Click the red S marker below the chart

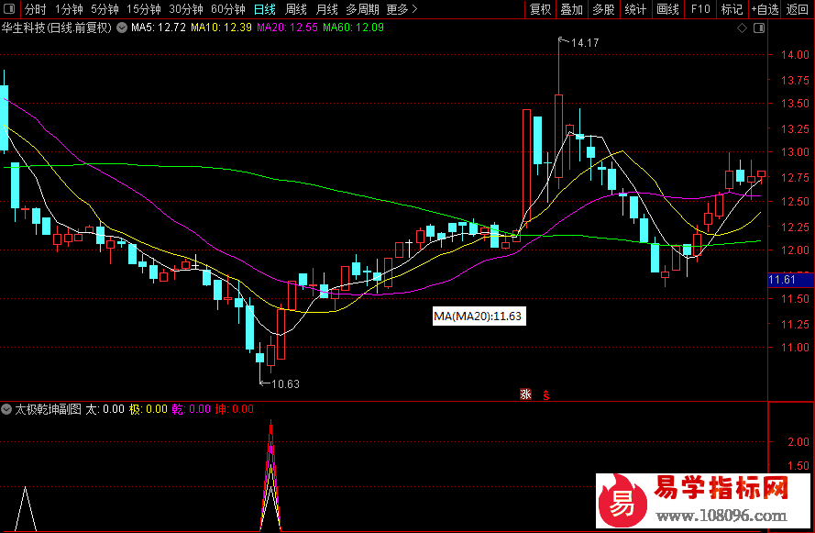(x=545, y=394)
